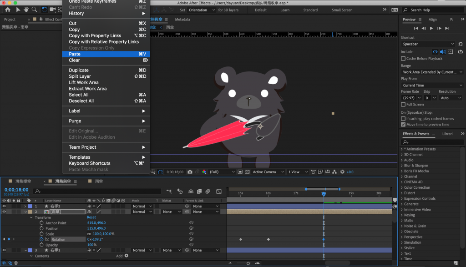Toggle include video eye in Preview panel
The width and height of the screenshot is (466, 267).
click(x=435, y=52)
